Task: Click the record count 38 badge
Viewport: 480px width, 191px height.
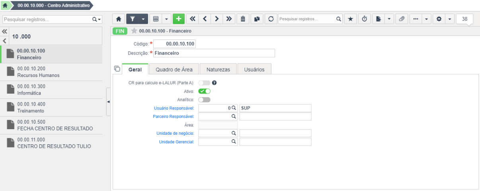Action: click(464, 19)
